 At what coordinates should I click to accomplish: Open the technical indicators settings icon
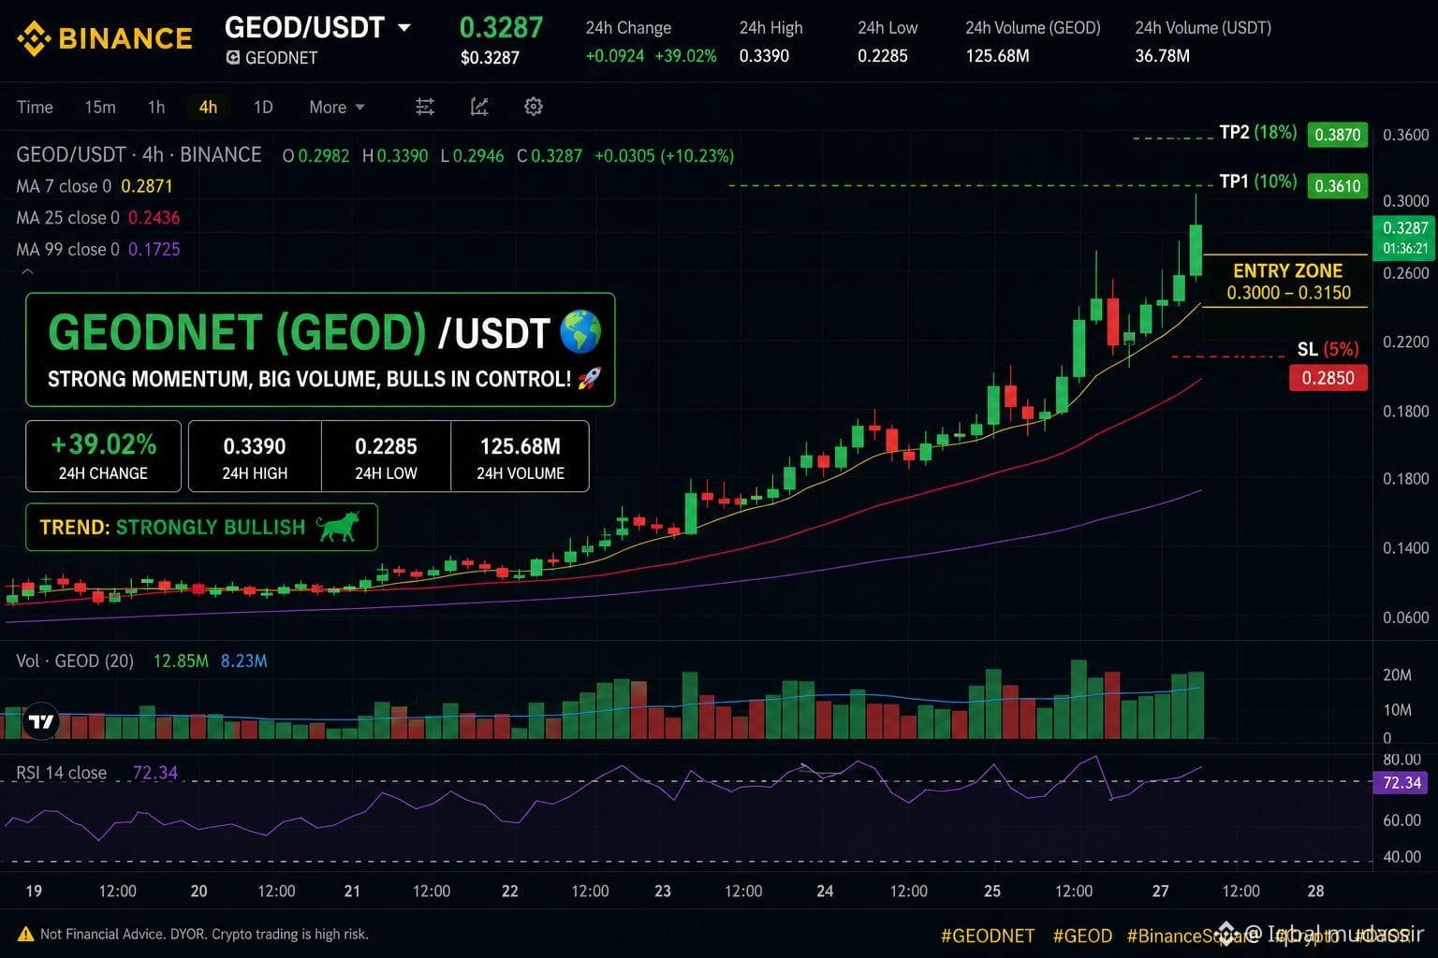coord(425,107)
